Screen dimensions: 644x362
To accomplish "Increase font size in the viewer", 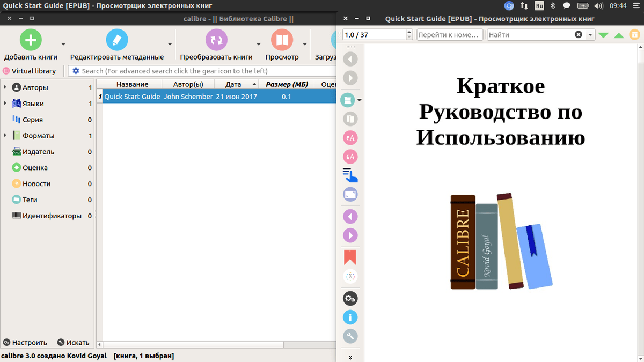I will pyautogui.click(x=350, y=138).
